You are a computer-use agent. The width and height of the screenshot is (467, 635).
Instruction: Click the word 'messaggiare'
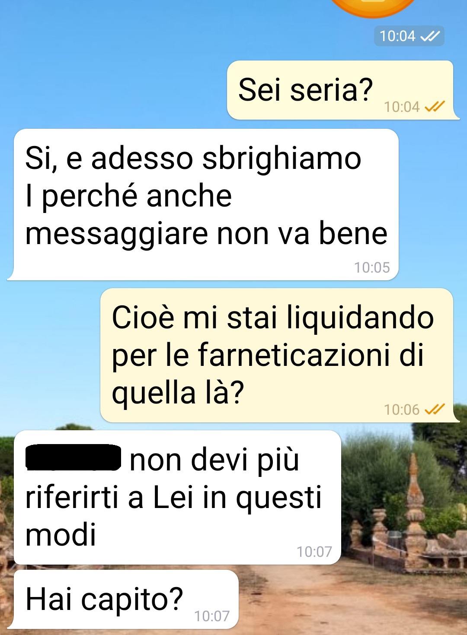click(x=117, y=234)
